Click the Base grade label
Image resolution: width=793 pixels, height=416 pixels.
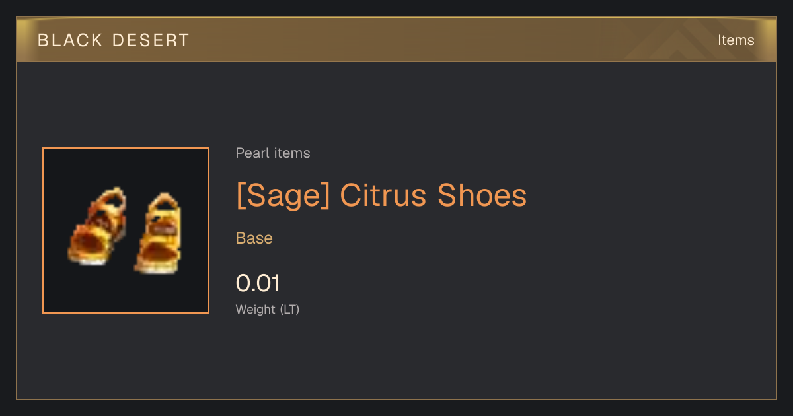[254, 238]
